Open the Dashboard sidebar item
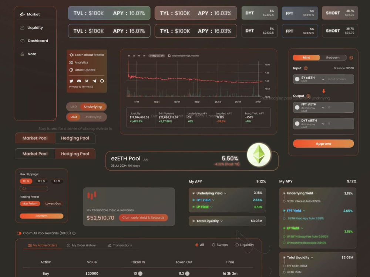The image size is (370, 277). point(35,41)
